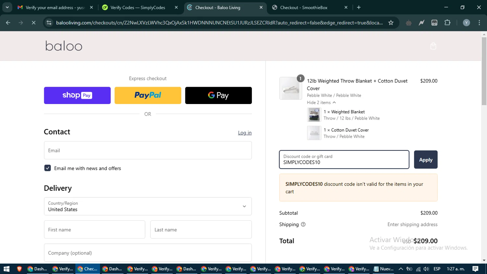The width and height of the screenshot is (487, 274).
Task: Click the page vertical scrollbar
Action: pos(484,71)
